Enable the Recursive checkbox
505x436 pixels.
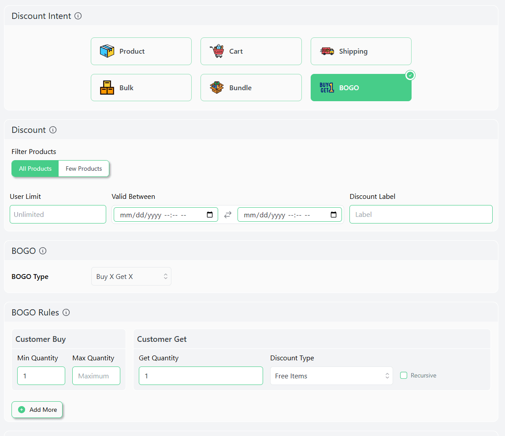(x=404, y=375)
